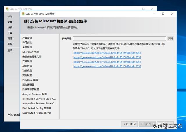The image size is (186, 132).
Task: Click 浏览 button to browse install path
Action: 170,38
